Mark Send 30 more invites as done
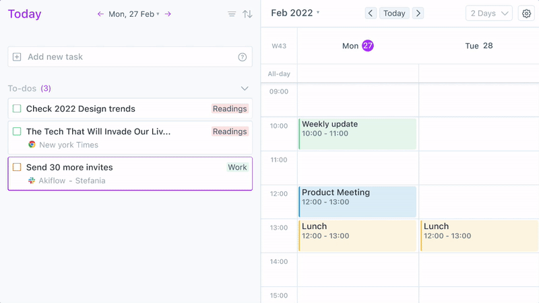The width and height of the screenshot is (539, 303). click(x=17, y=167)
